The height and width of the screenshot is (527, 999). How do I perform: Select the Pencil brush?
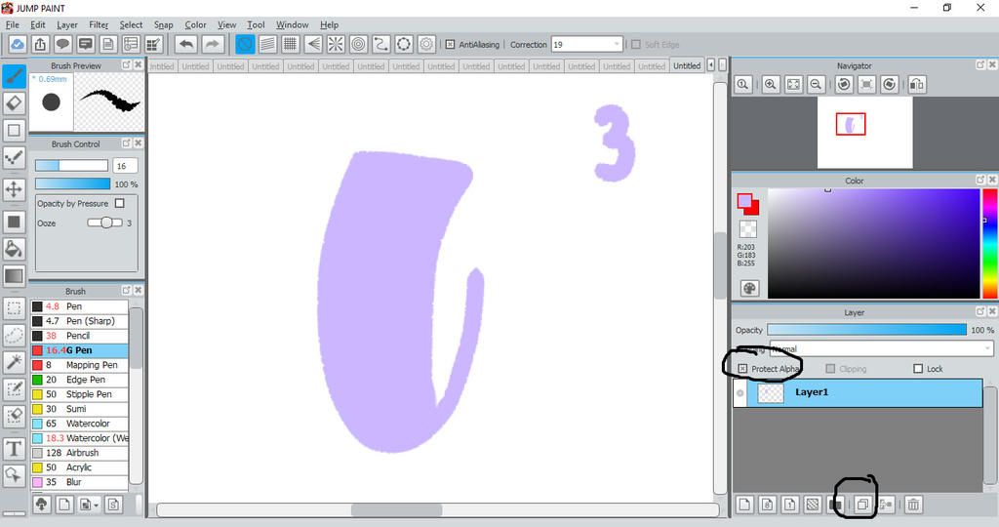[80, 336]
